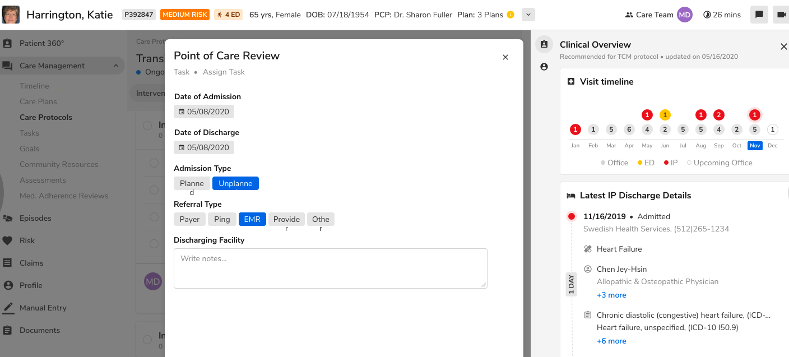Click the Visit timeline plus icon

pos(571,81)
